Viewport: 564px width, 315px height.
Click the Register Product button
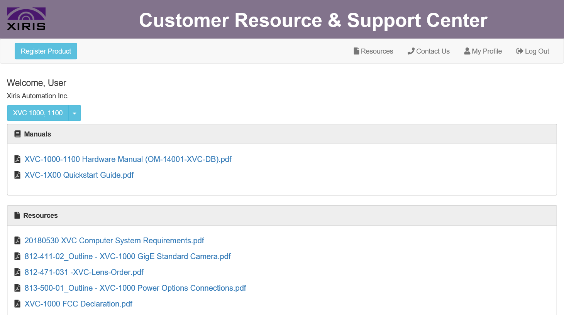[x=46, y=51]
